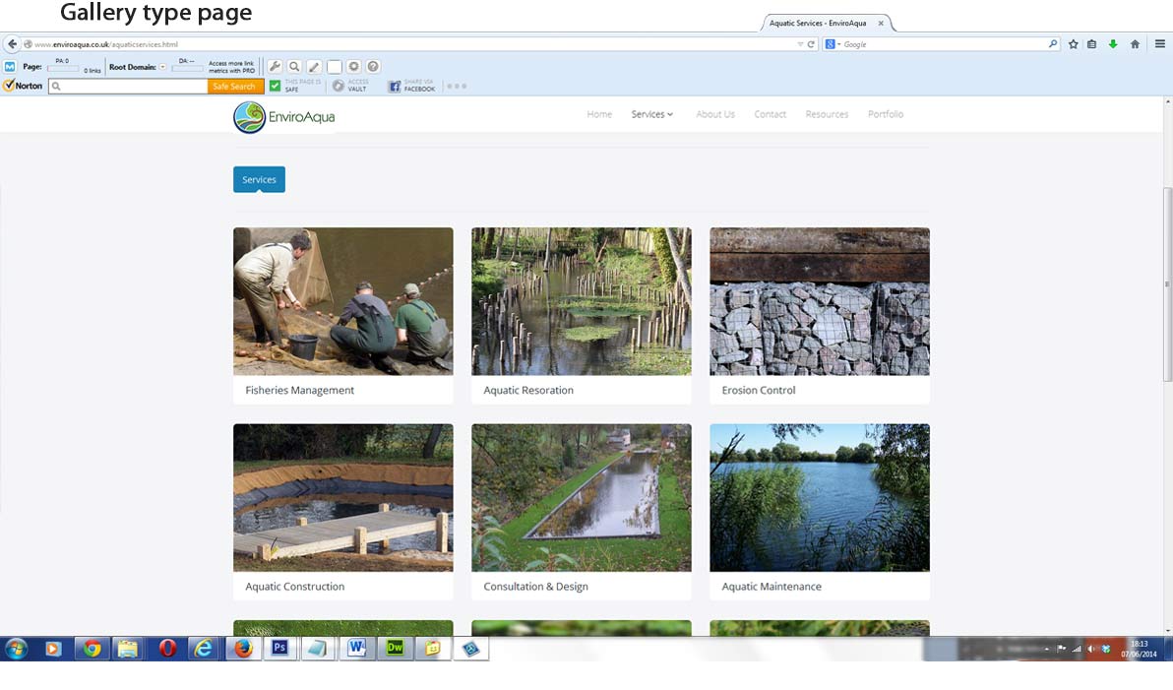Screen dimensions: 1173x690
Task: Go to the Firefox home page icon
Action: coord(1135,44)
